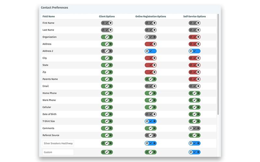Click the Custom field name input

[58, 152]
